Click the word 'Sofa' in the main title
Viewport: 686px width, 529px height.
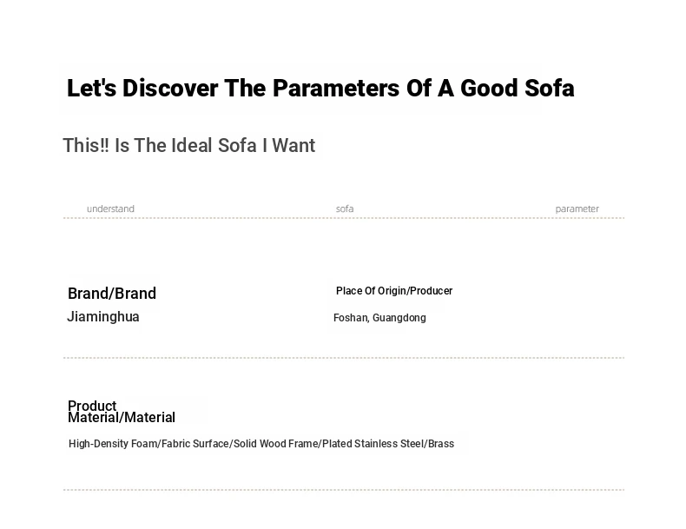click(550, 88)
